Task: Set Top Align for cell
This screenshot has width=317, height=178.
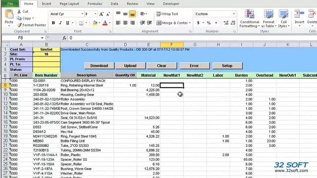Action: pyautogui.click(x=118, y=14)
